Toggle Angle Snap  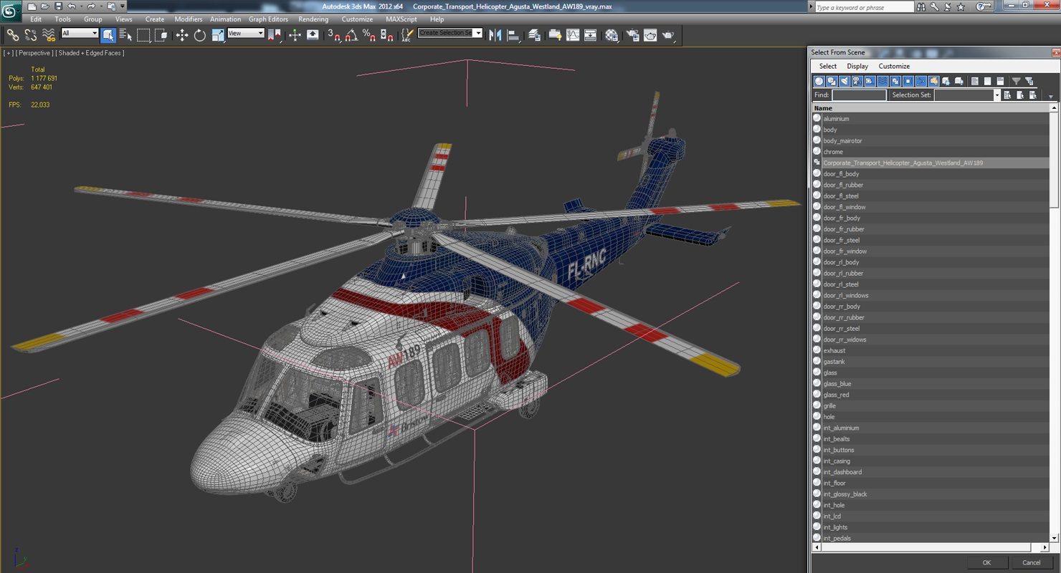[x=351, y=34]
